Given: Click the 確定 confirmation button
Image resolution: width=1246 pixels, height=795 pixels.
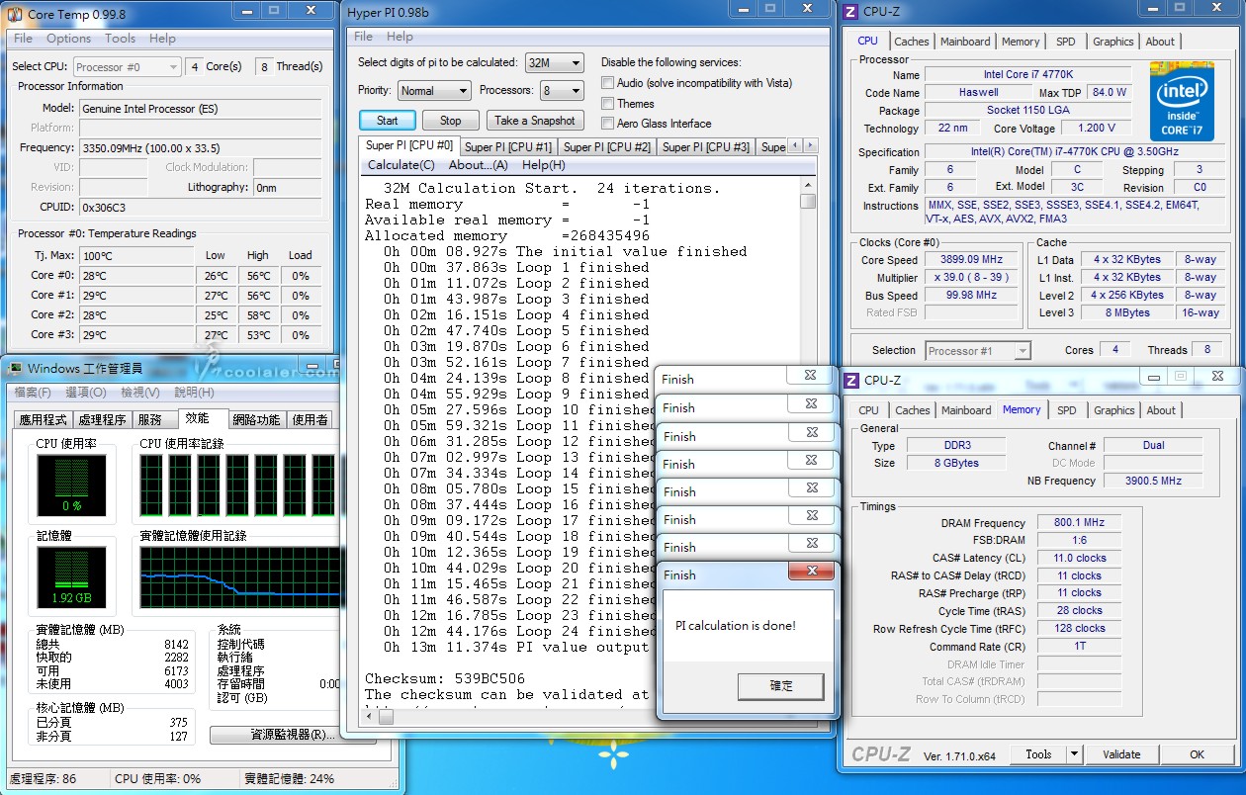Looking at the screenshot, I should coord(781,685).
